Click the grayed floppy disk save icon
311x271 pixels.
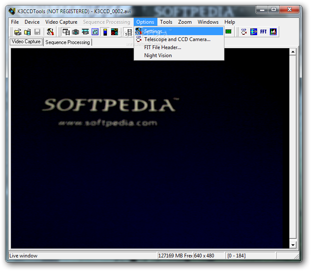(x=37, y=32)
